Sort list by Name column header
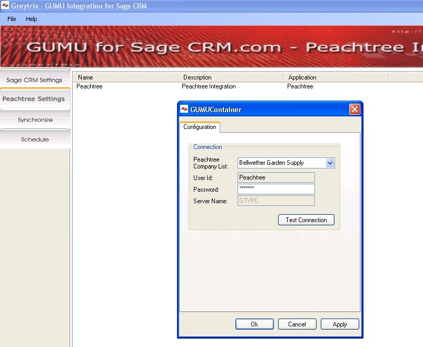This screenshot has height=347, width=423. point(125,77)
